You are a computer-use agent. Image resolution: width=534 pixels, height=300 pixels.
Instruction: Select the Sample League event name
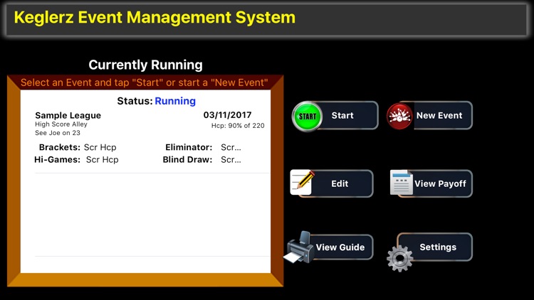coord(68,116)
